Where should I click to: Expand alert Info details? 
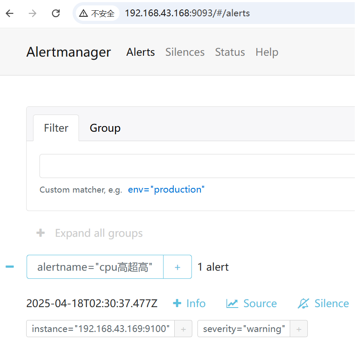click(x=189, y=303)
